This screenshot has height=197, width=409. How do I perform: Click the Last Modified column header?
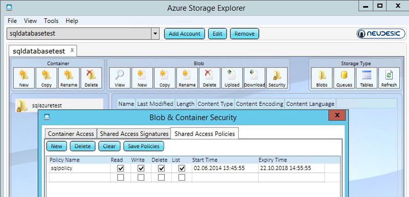point(155,104)
